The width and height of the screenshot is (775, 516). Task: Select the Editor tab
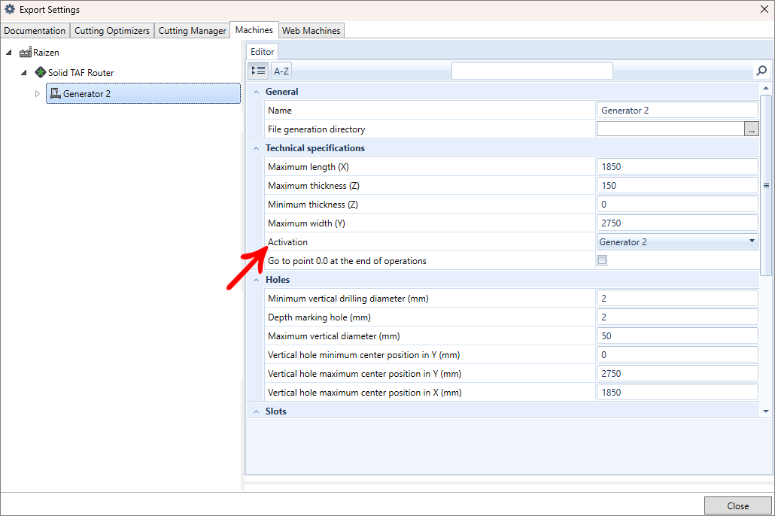click(263, 51)
